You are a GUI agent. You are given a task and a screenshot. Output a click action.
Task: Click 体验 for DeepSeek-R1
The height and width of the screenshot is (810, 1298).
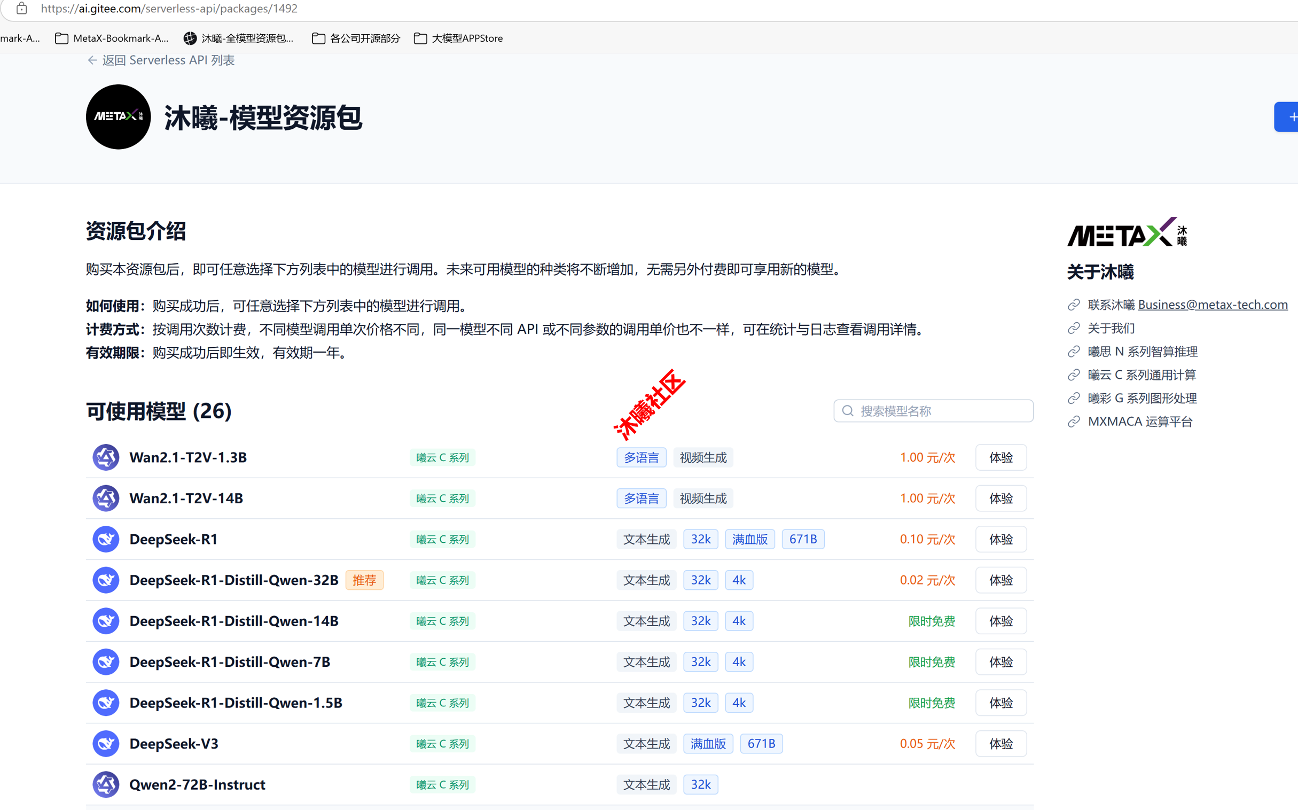(x=1001, y=539)
